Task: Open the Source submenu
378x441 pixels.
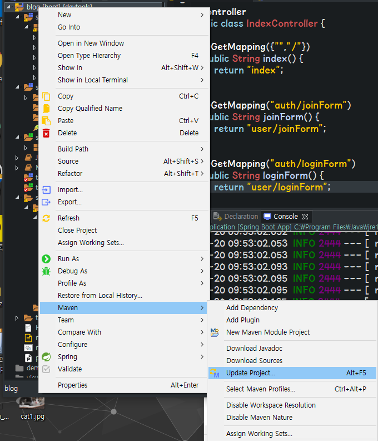Action: click(124, 161)
